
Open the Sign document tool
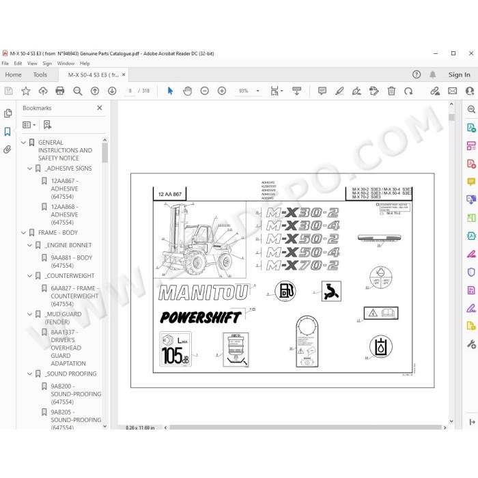pos(356,91)
